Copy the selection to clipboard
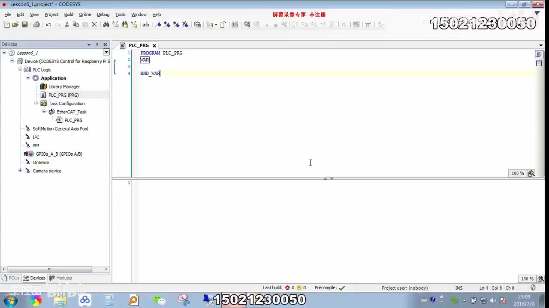This screenshot has width=549, height=308. coord(76,25)
